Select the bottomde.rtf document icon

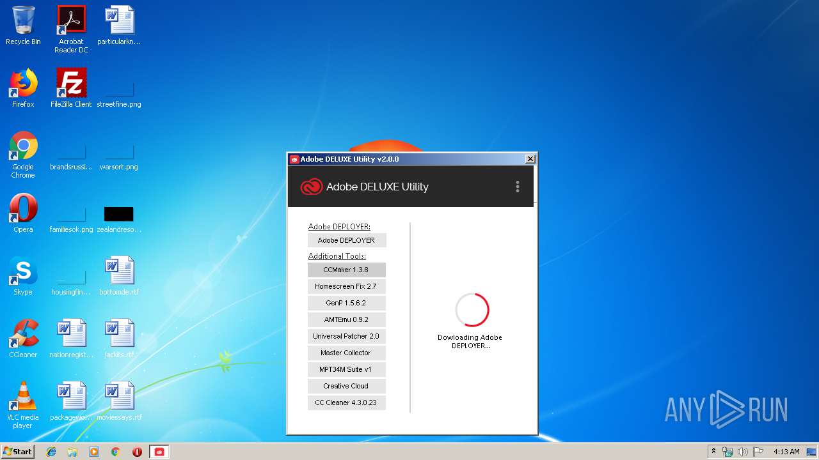[119, 276]
